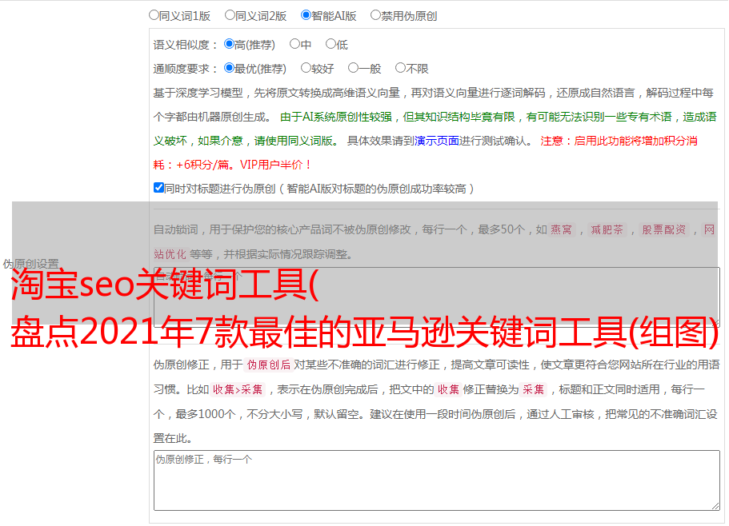Select the 同义词2版 radio option
This screenshot has height=526, width=729.
[230, 15]
